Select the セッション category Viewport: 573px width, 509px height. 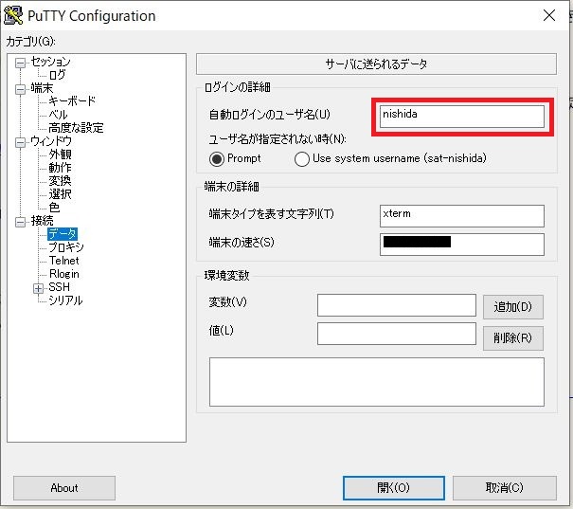click(x=50, y=62)
